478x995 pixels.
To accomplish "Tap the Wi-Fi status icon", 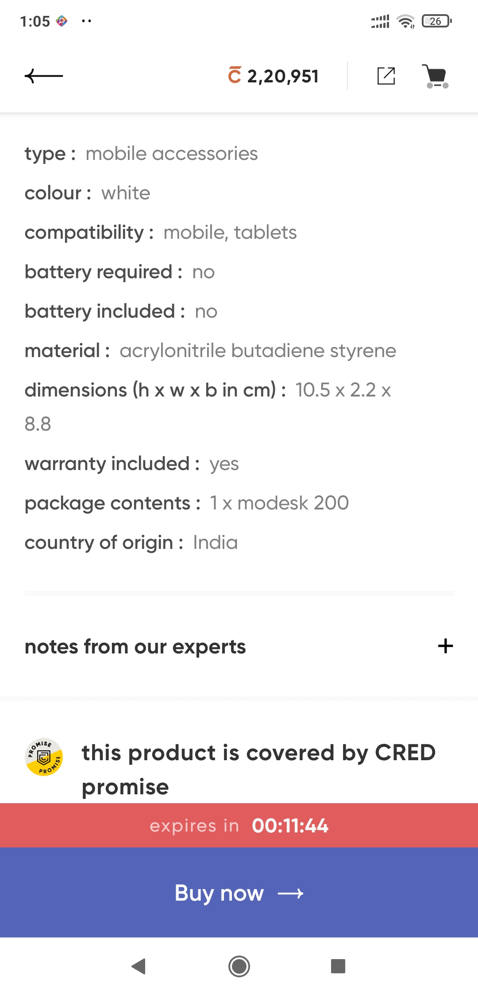I will [x=405, y=21].
